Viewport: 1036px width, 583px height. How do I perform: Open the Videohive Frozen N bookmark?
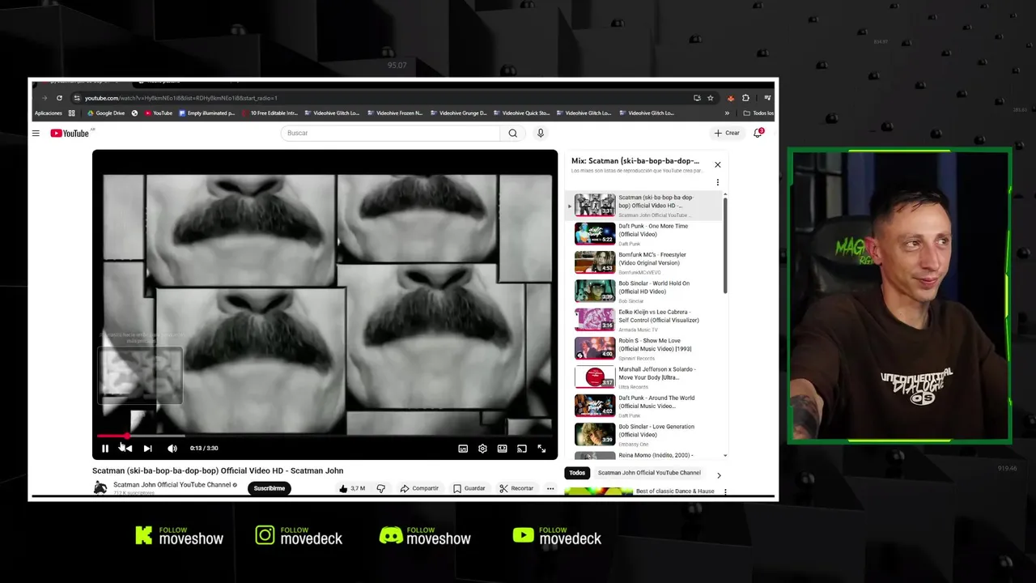tap(395, 113)
